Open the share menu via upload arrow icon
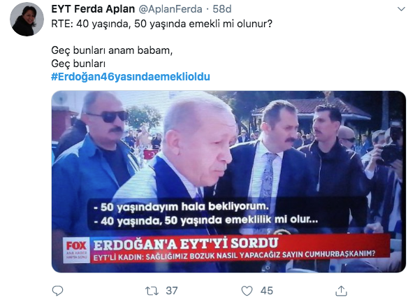 click(341, 291)
